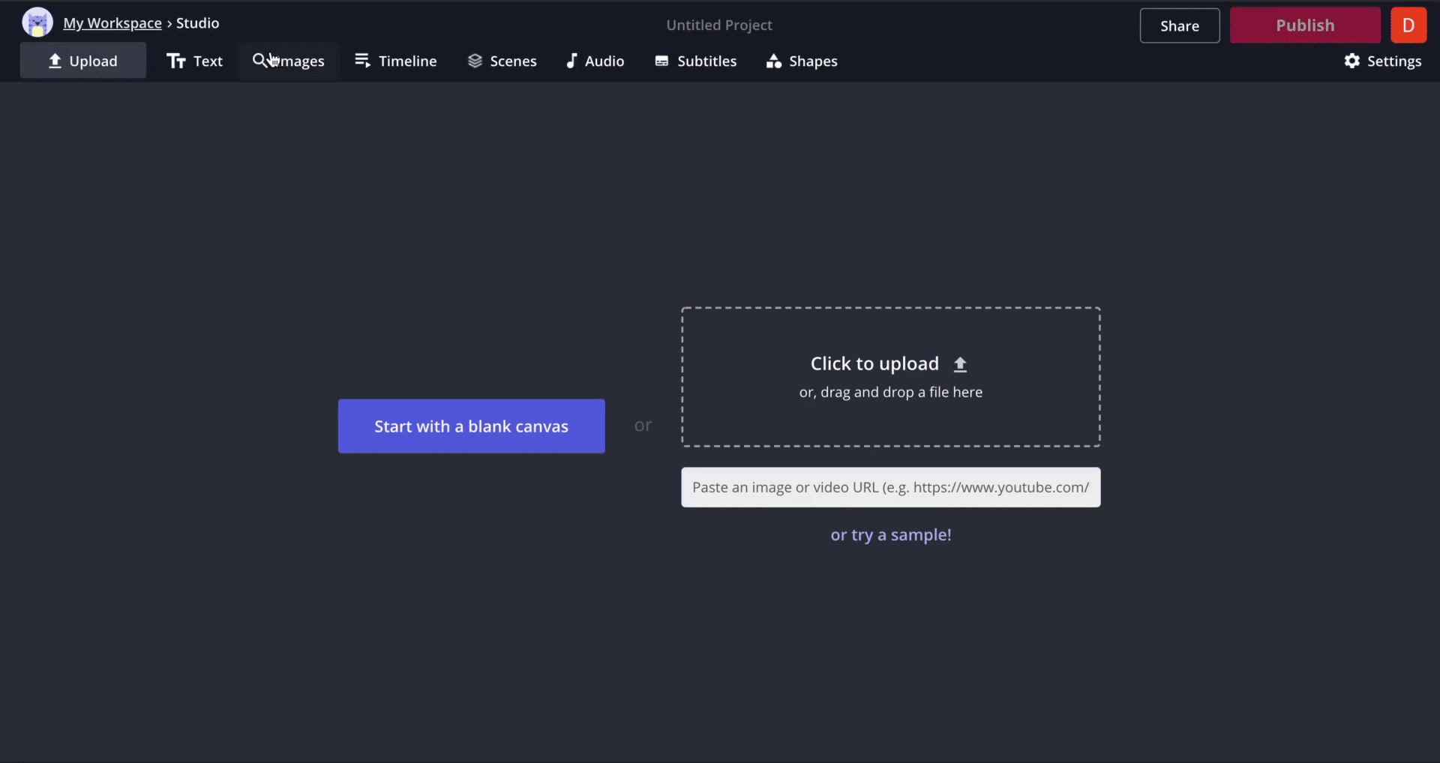Click the cat workspace avatar logo
Screen dimensions: 1440x763
coord(37,23)
